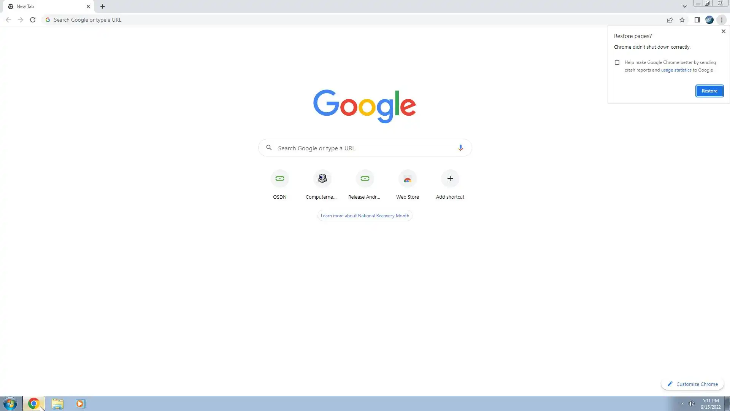Bookmark this tab with star icon
The height and width of the screenshot is (411, 730).
coord(682,20)
